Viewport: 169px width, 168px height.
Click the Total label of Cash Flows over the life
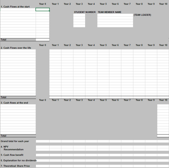(3, 97)
